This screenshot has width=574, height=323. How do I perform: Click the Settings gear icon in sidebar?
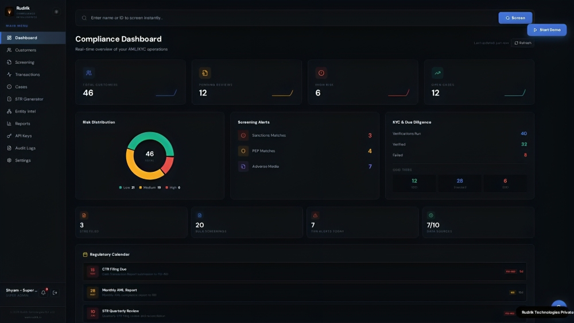click(x=9, y=160)
